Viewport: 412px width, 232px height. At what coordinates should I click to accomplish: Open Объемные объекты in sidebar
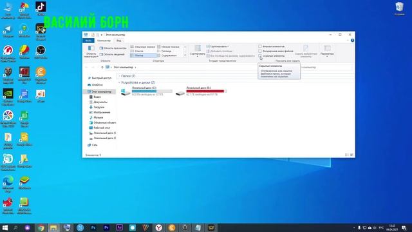[x=102, y=123]
